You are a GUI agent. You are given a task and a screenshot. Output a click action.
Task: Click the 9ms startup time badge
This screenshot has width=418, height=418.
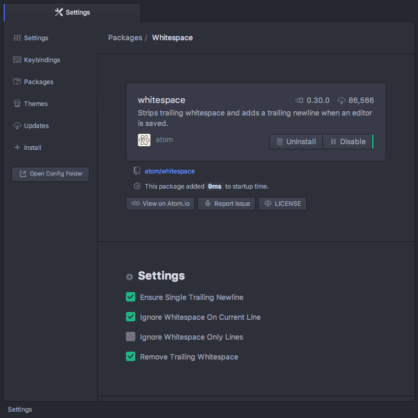pyautogui.click(x=215, y=187)
